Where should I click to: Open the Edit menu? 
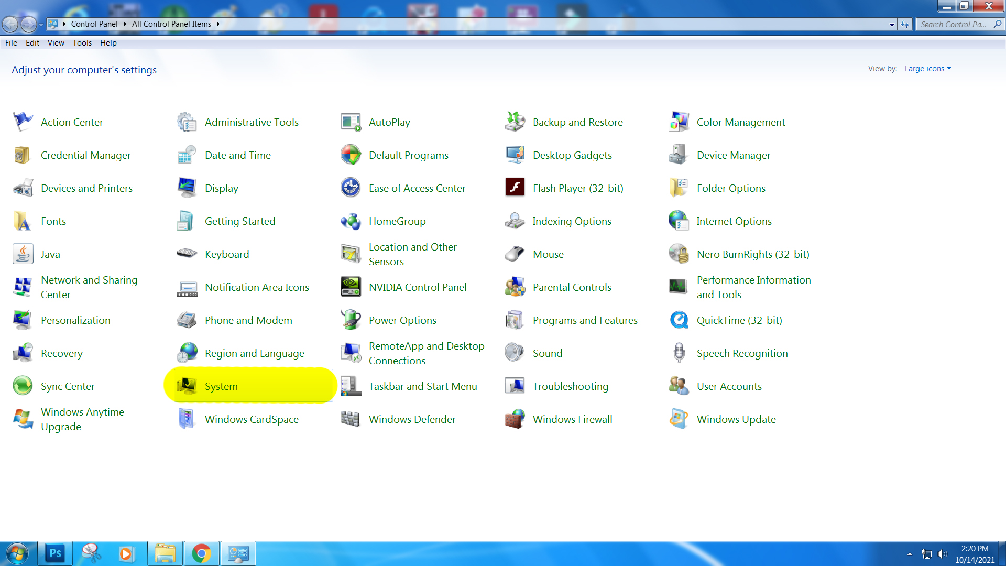[32, 43]
